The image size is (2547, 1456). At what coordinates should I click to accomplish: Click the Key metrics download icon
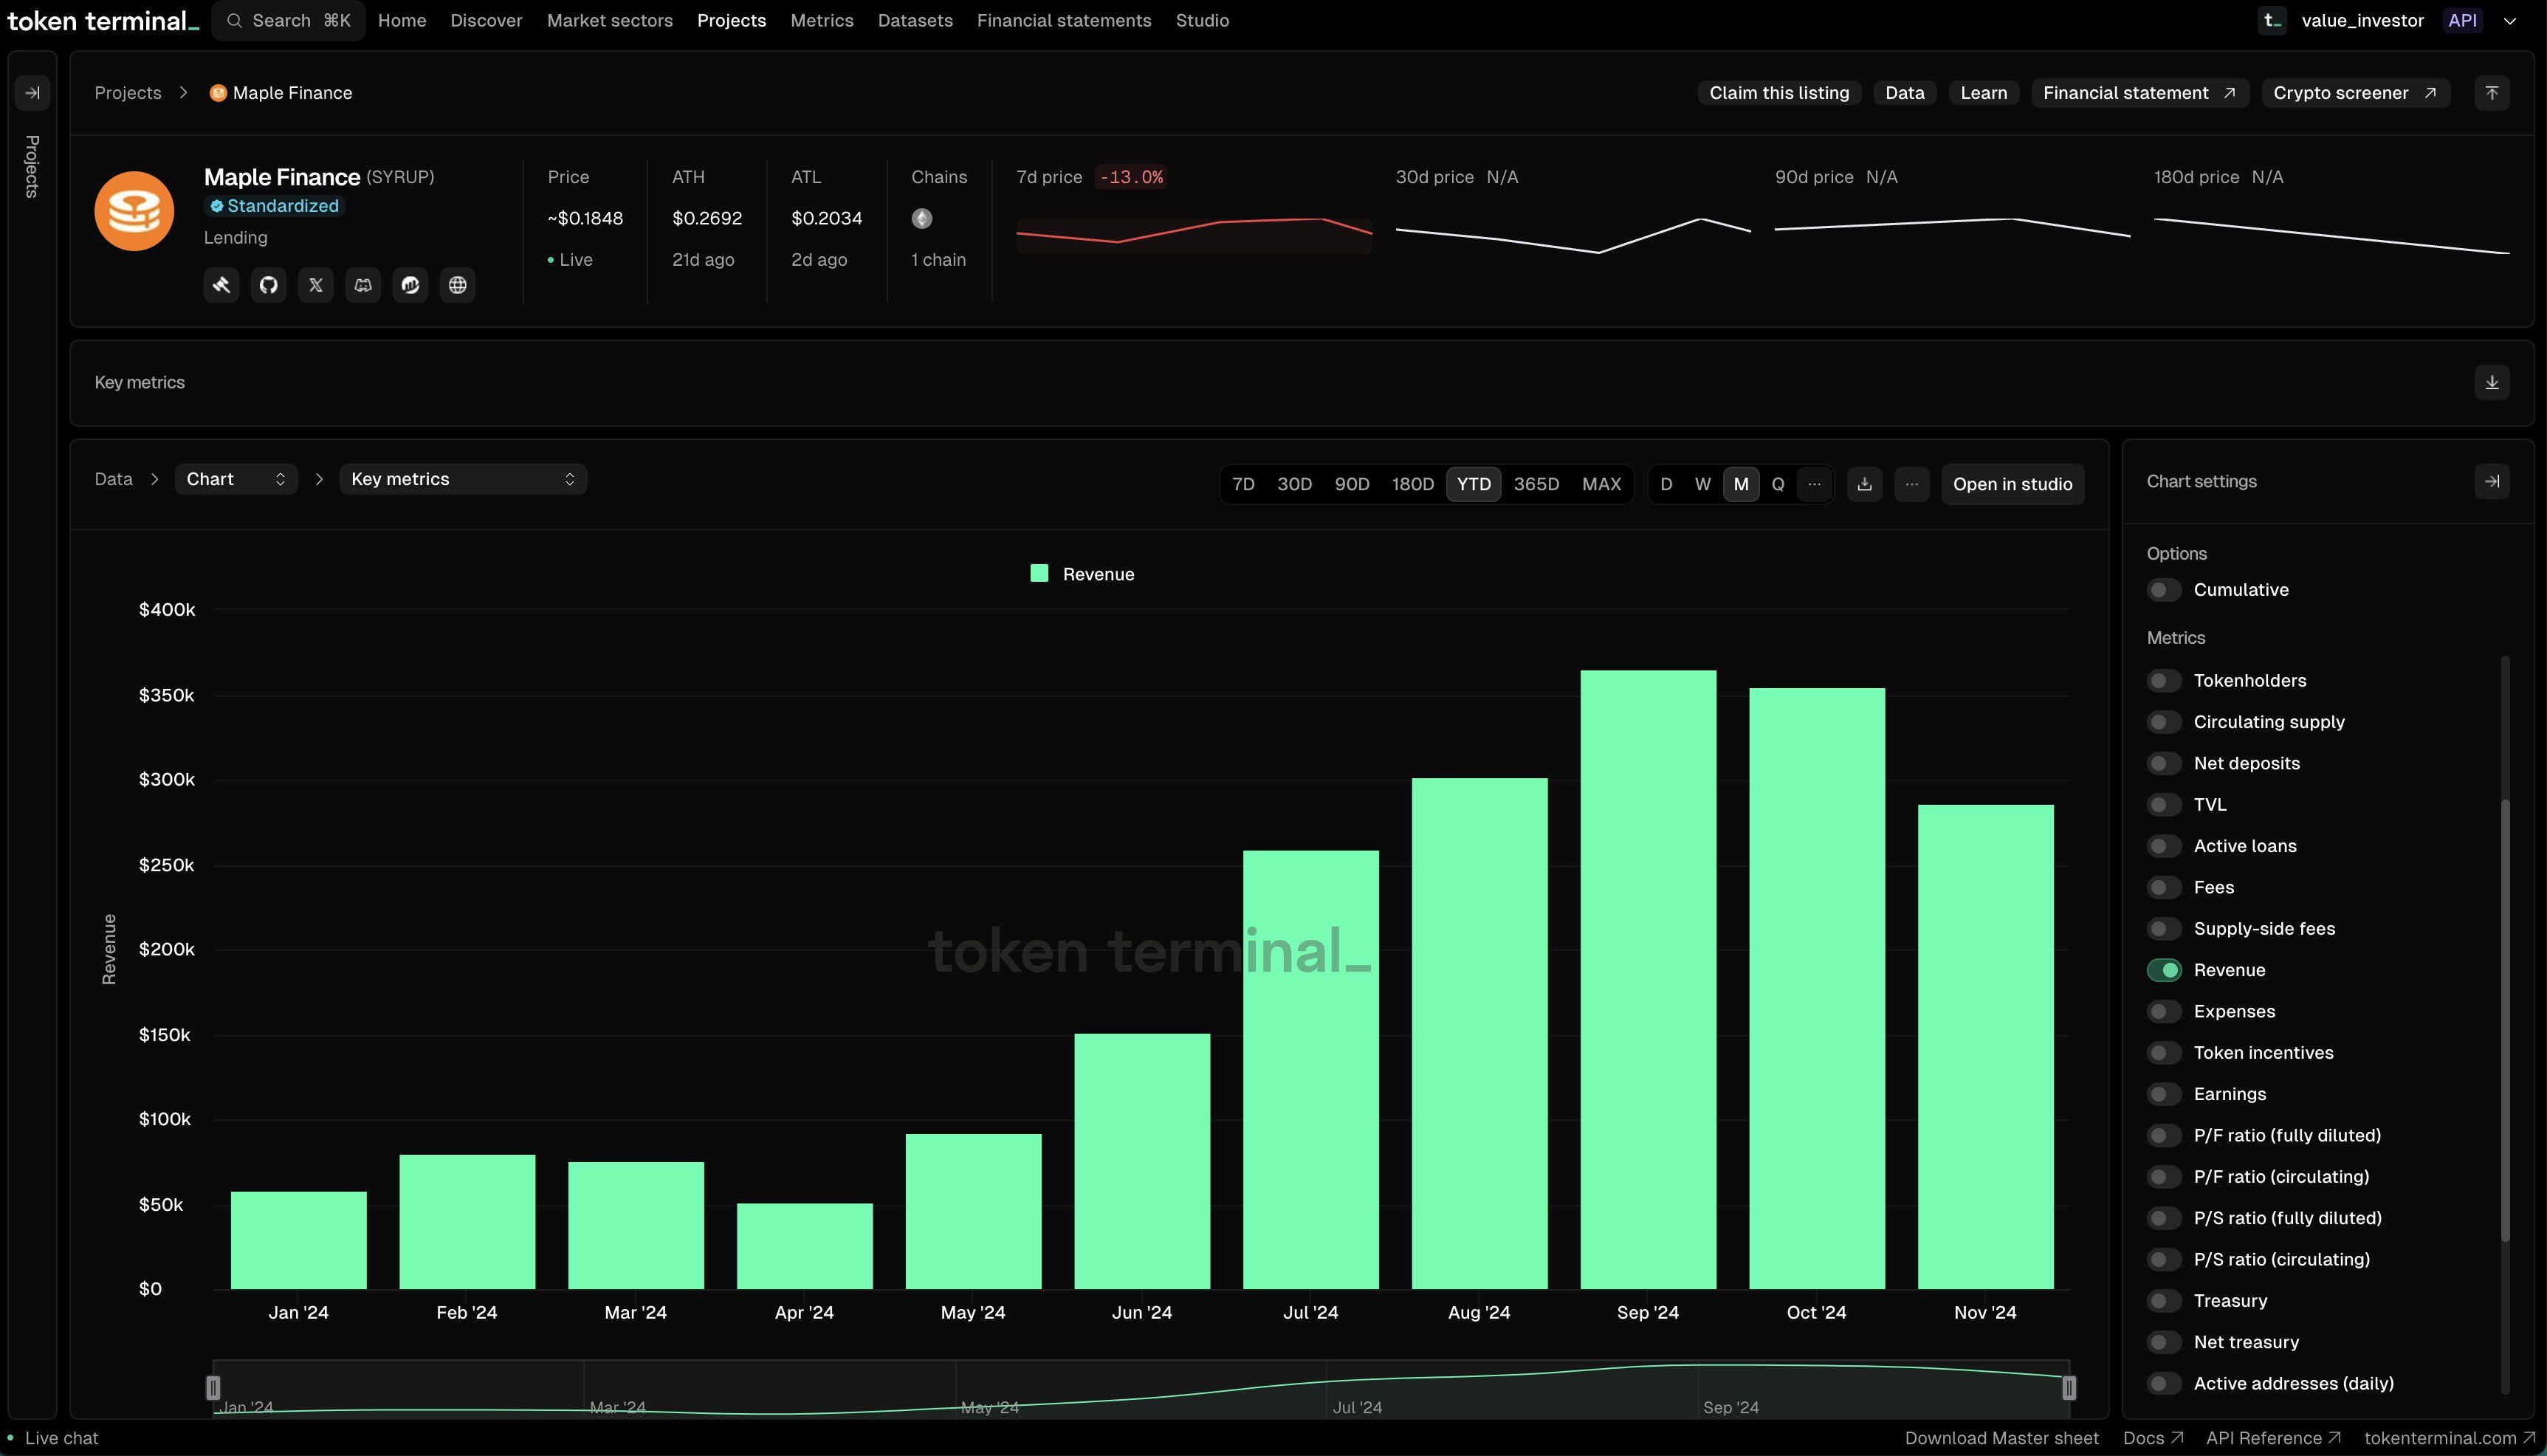pyautogui.click(x=2491, y=382)
